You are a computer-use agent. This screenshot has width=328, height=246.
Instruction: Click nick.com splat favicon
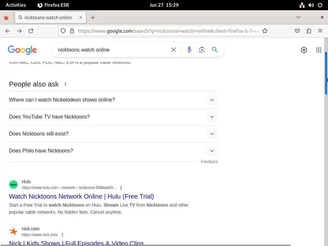point(13,232)
